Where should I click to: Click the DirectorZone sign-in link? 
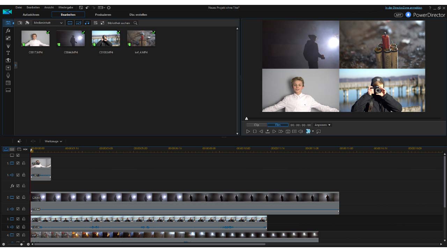click(403, 8)
